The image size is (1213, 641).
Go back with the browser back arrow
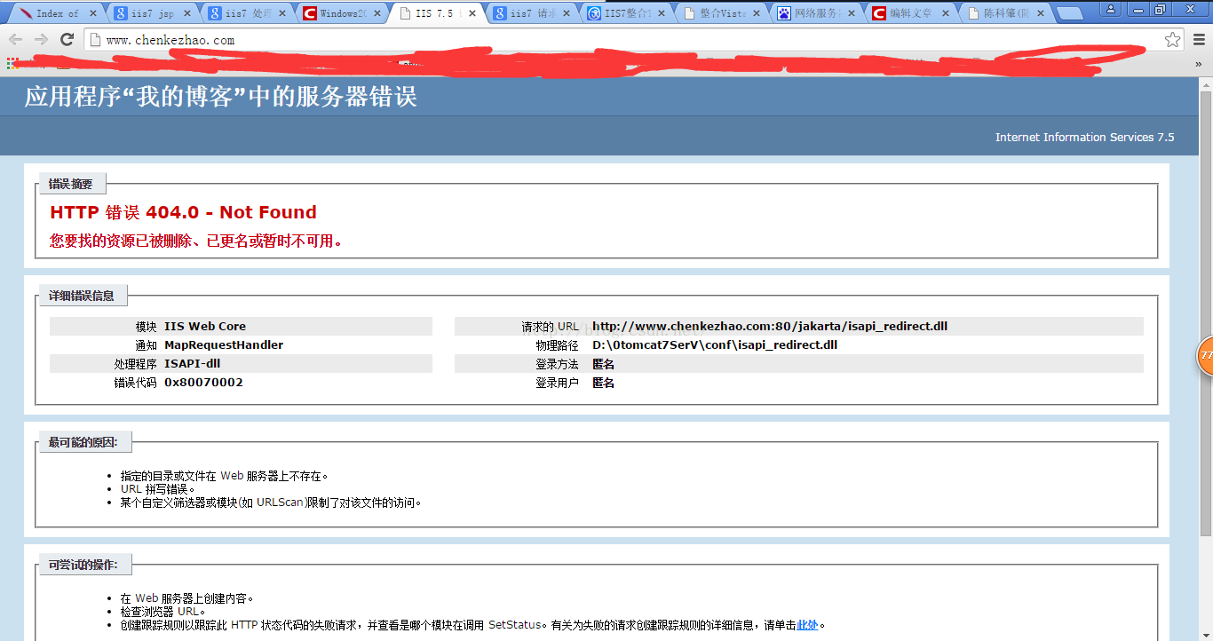15,39
